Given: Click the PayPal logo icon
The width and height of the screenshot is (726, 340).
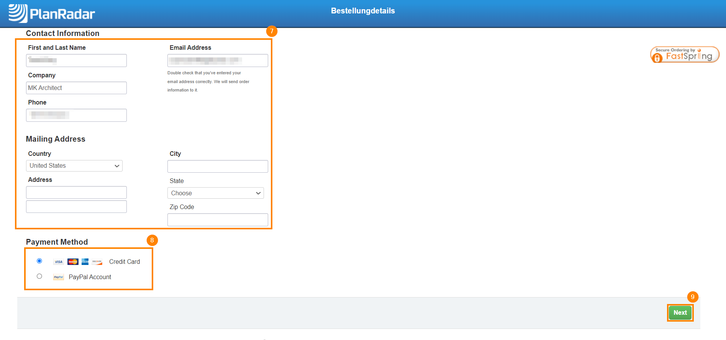Looking at the screenshot, I should [x=58, y=277].
